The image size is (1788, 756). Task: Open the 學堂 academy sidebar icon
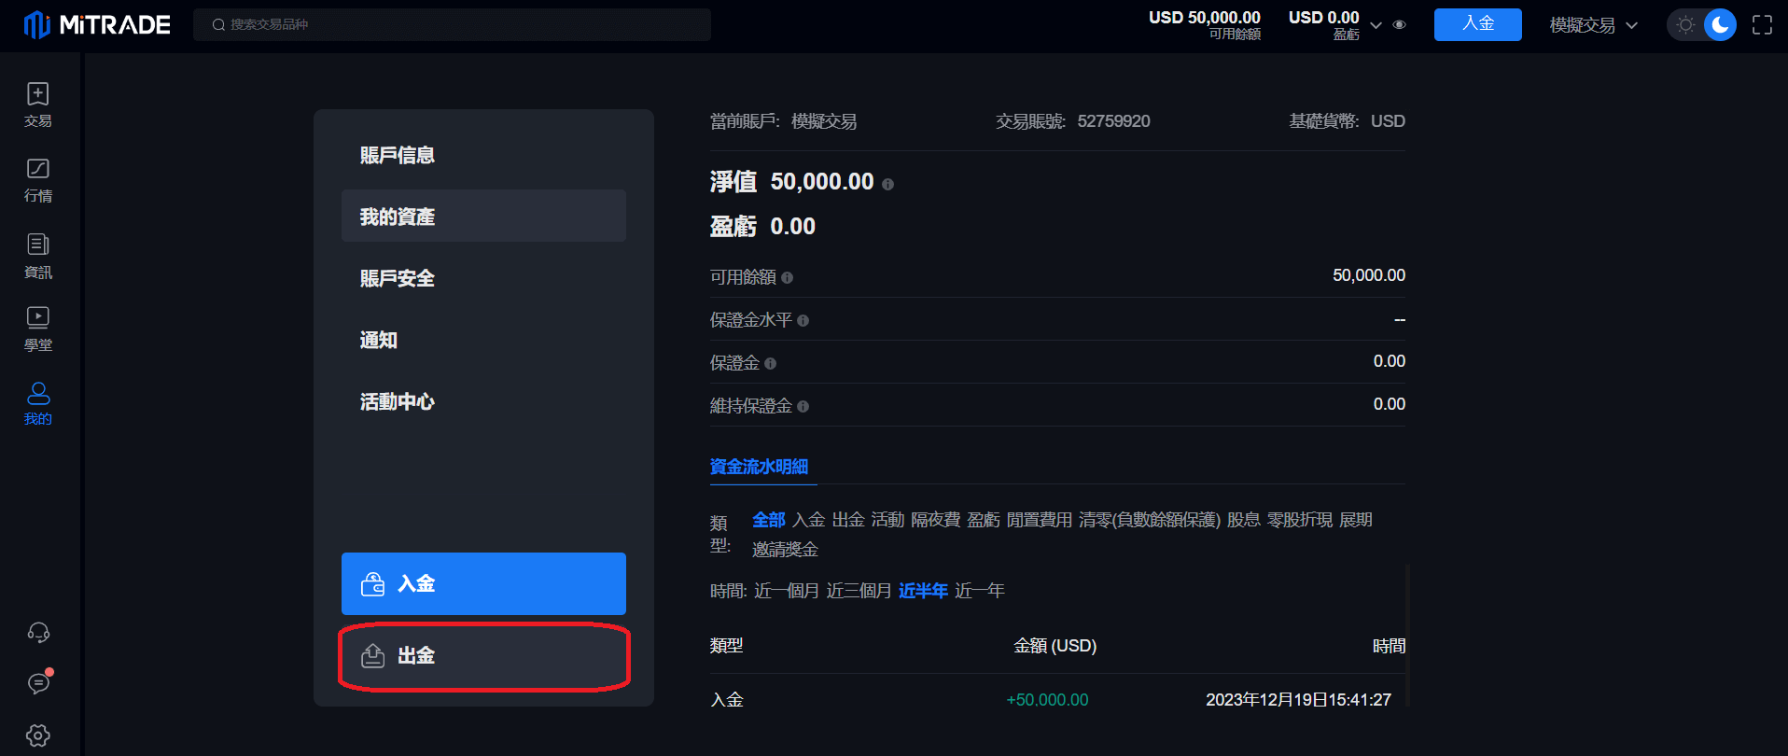(x=37, y=329)
